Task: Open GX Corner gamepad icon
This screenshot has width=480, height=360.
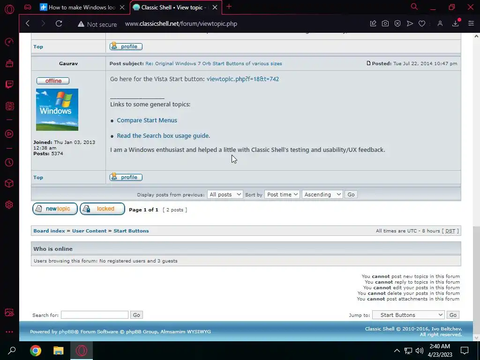Action: click(28, 7)
